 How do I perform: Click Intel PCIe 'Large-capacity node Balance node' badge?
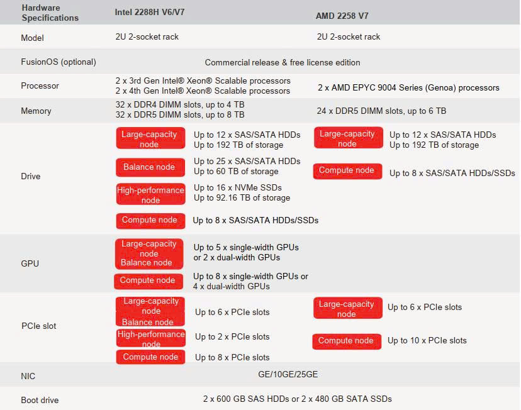coord(150,311)
